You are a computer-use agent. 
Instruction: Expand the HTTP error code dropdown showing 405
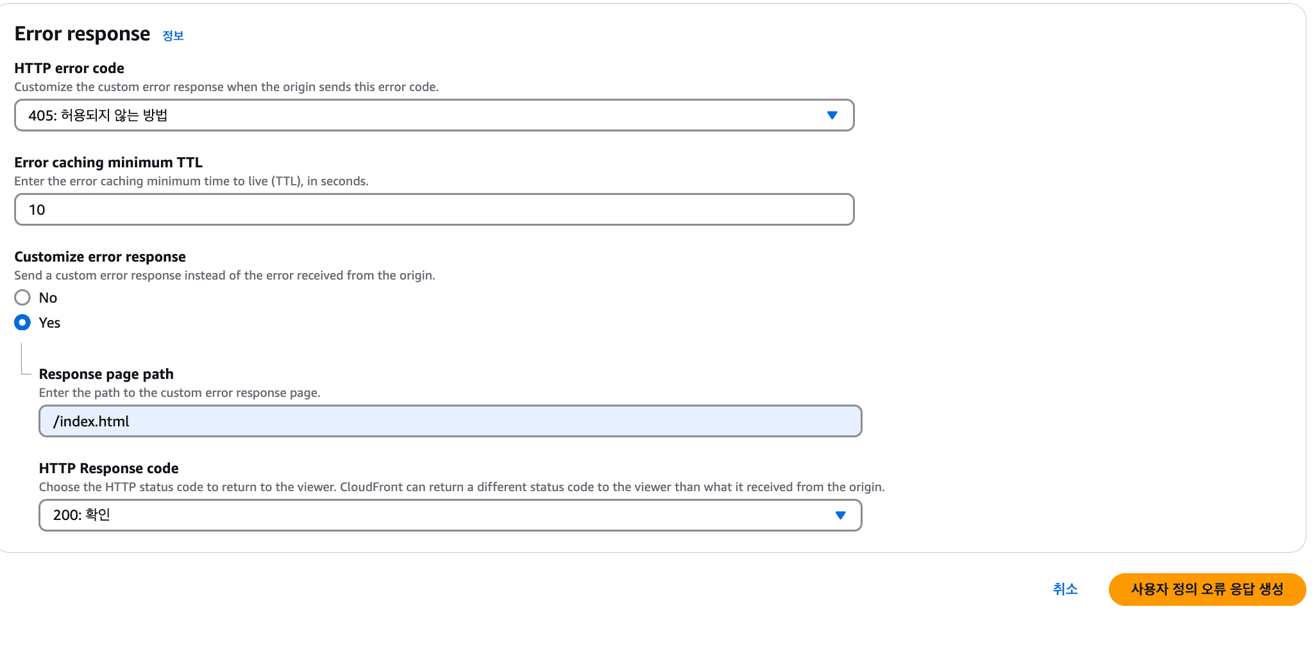pyautogui.click(x=434, y=115)
